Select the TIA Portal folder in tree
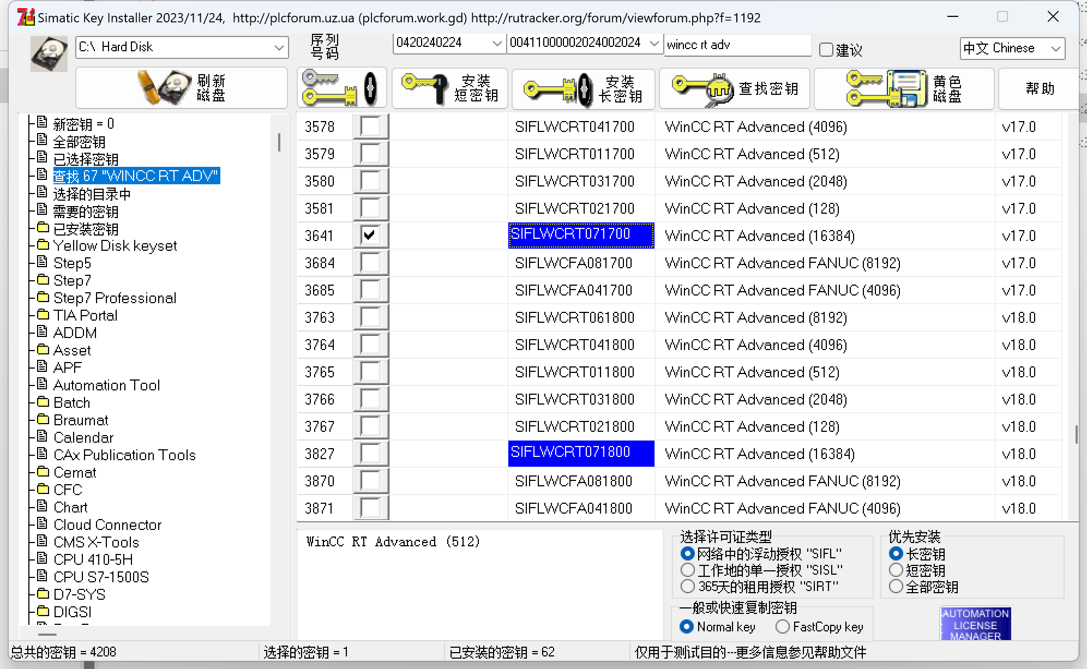 85,315
